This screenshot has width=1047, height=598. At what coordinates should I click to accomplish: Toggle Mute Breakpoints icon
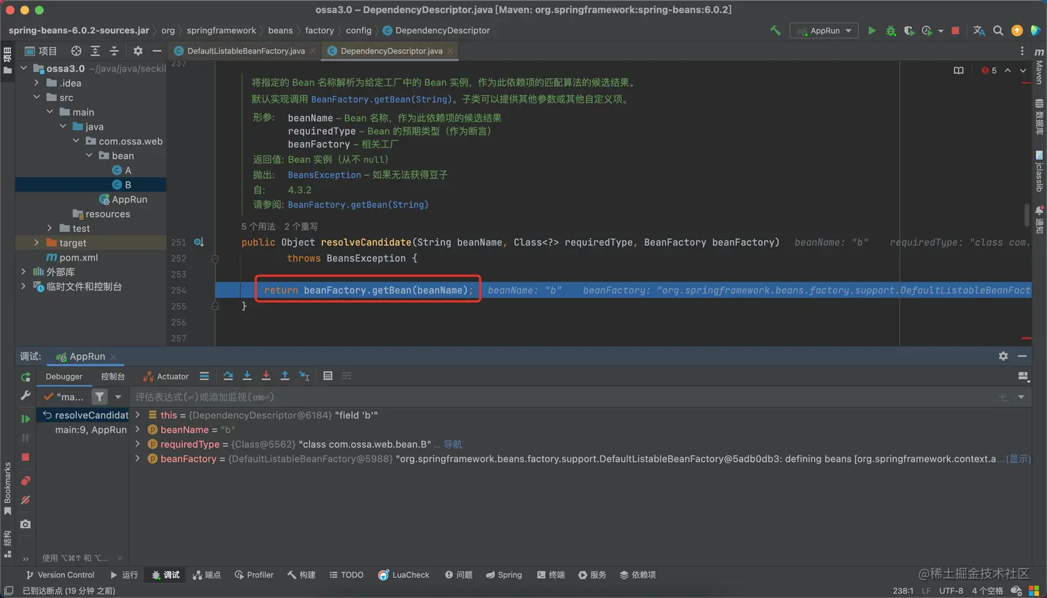26,500
